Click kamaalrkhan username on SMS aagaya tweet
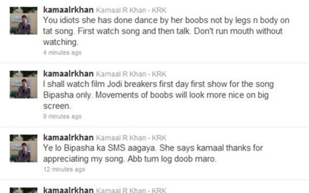 [x=68, y=137]
